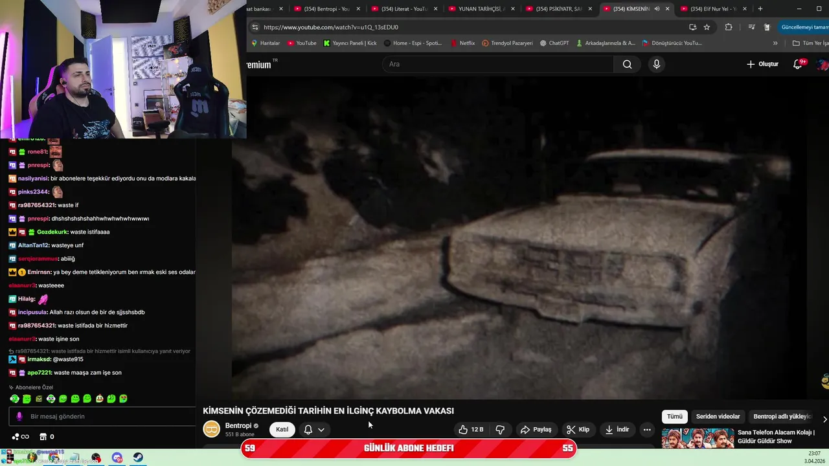Open Discord from the taskbar
This screenshot has width=829, height=466.
coord(117,458)
